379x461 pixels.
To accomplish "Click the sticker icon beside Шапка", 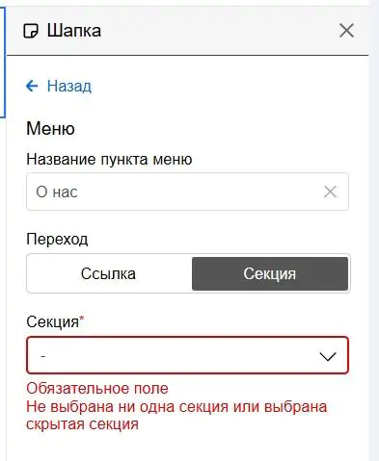I will 31,31.
